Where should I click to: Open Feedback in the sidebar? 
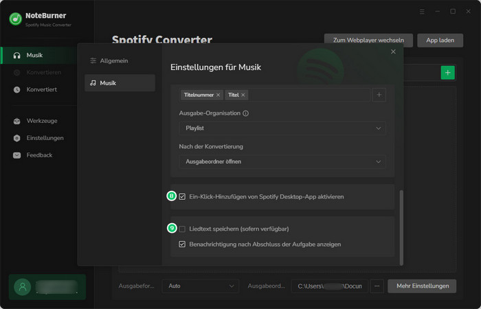pyautogui.click(x=38, y=155)
